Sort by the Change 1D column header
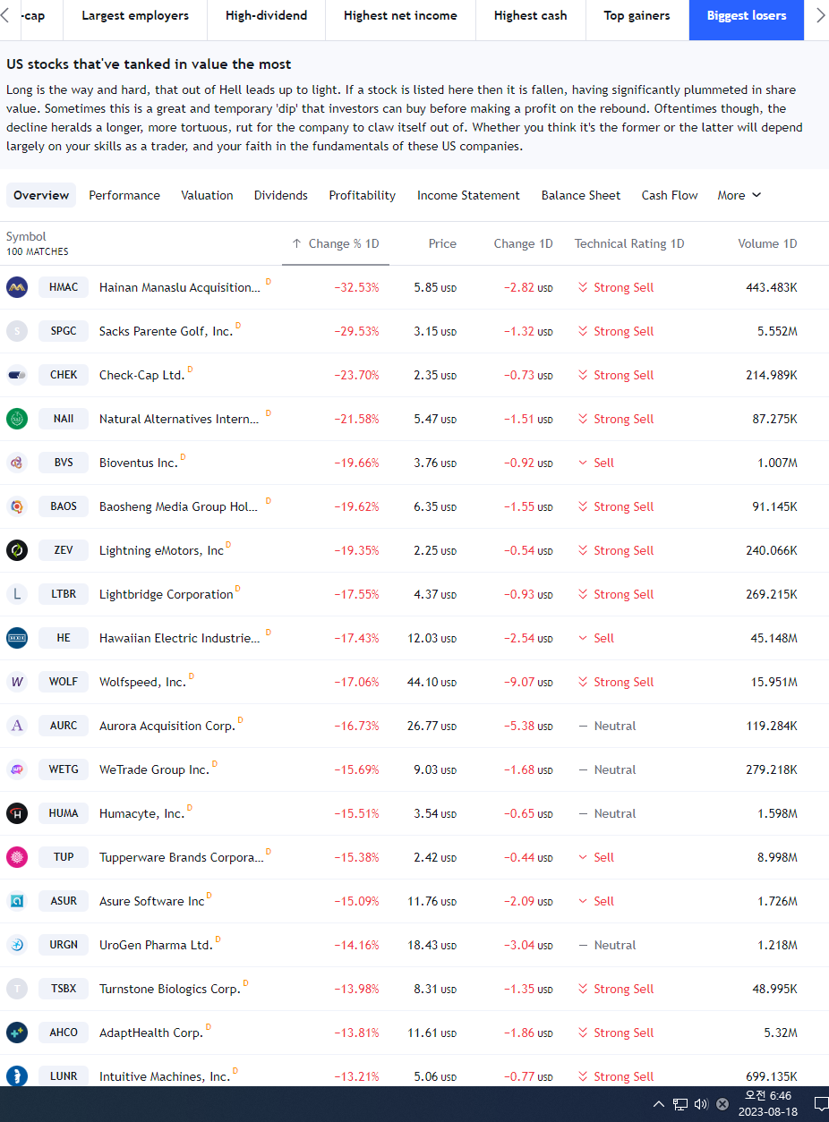Viewport: 829px width, 1122px height. tap(523, 243)
